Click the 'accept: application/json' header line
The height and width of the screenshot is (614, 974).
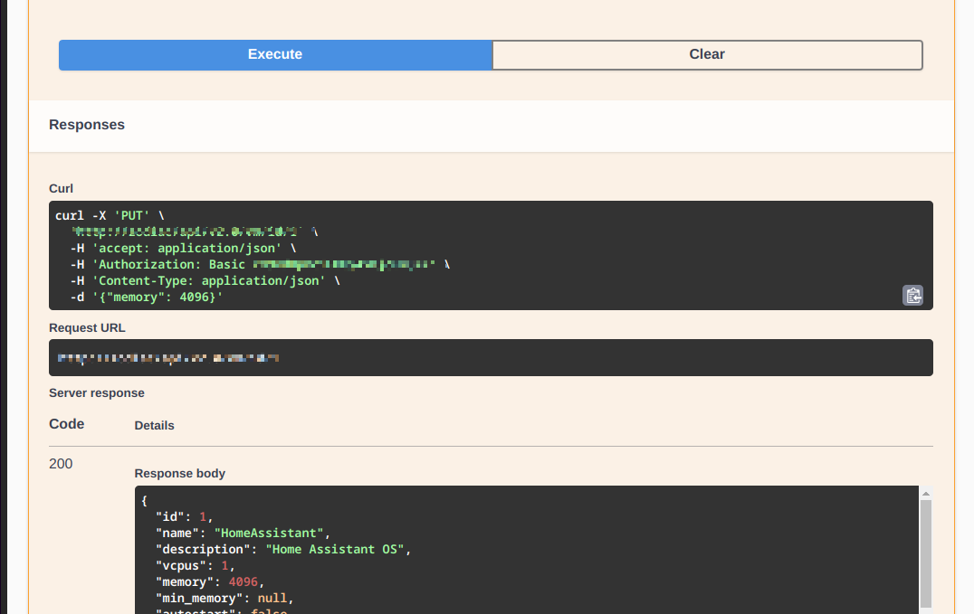(x=183, y=249)
